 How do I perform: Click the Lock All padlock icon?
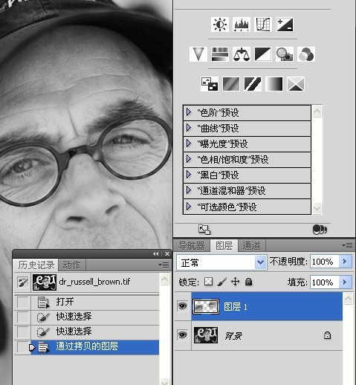tap(248, 282)
